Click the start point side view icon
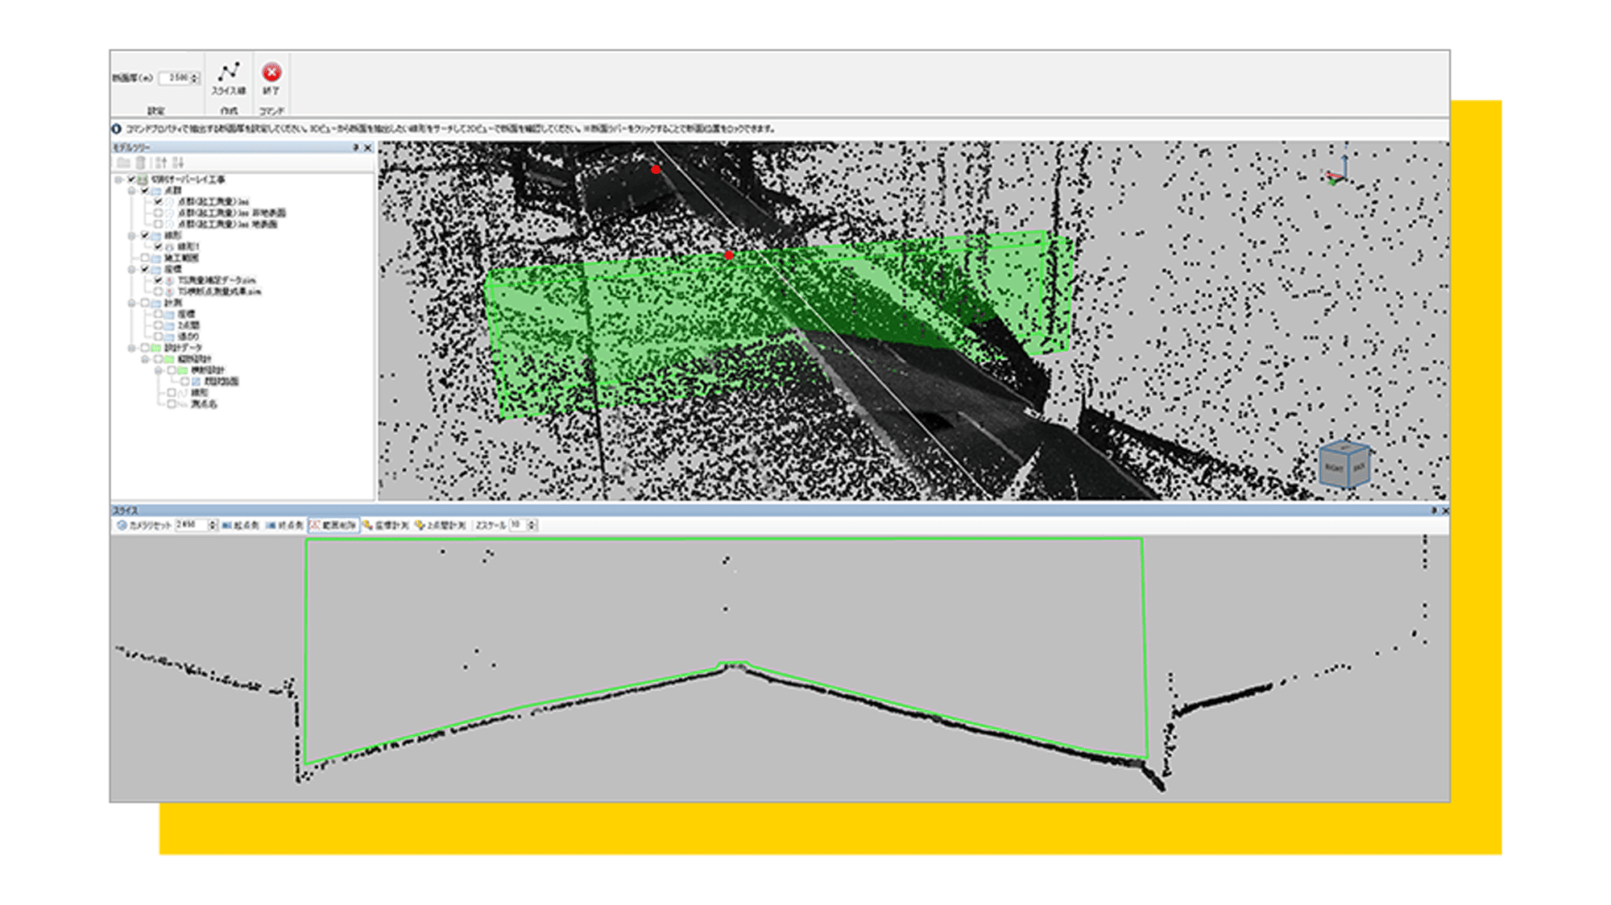Viewport: 1611px width, 905px height. [x=227, y=525]
